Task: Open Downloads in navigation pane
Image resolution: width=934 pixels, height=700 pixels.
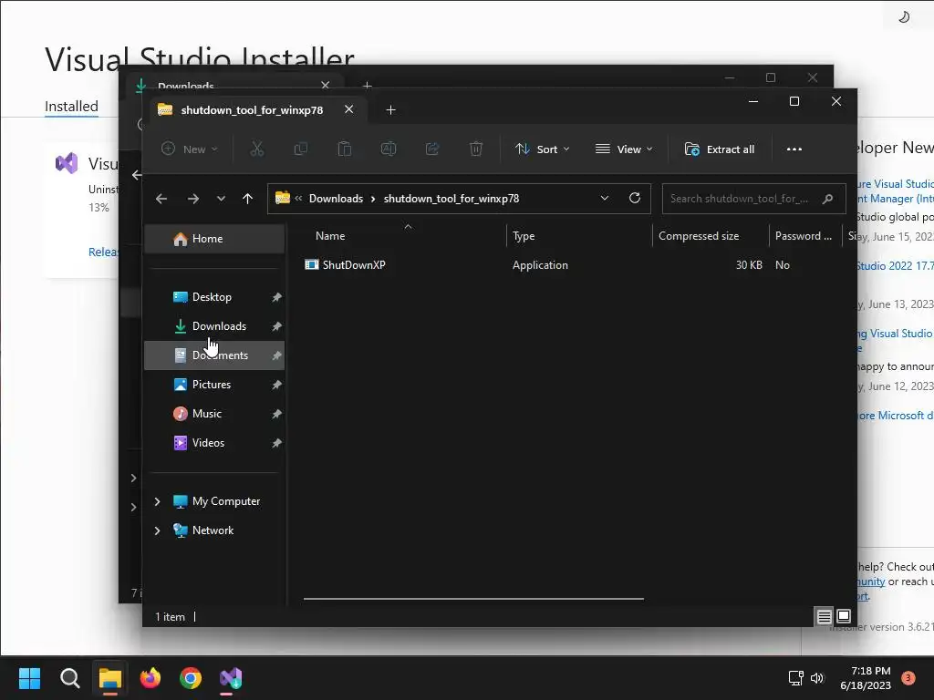Action: (214, 326)
